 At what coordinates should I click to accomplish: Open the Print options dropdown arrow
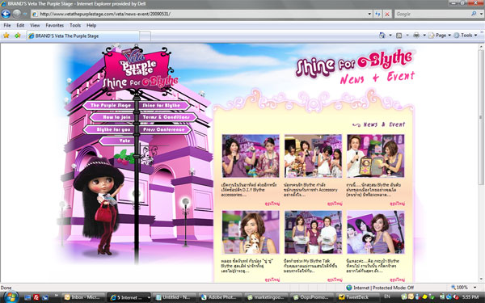[424, 36]
